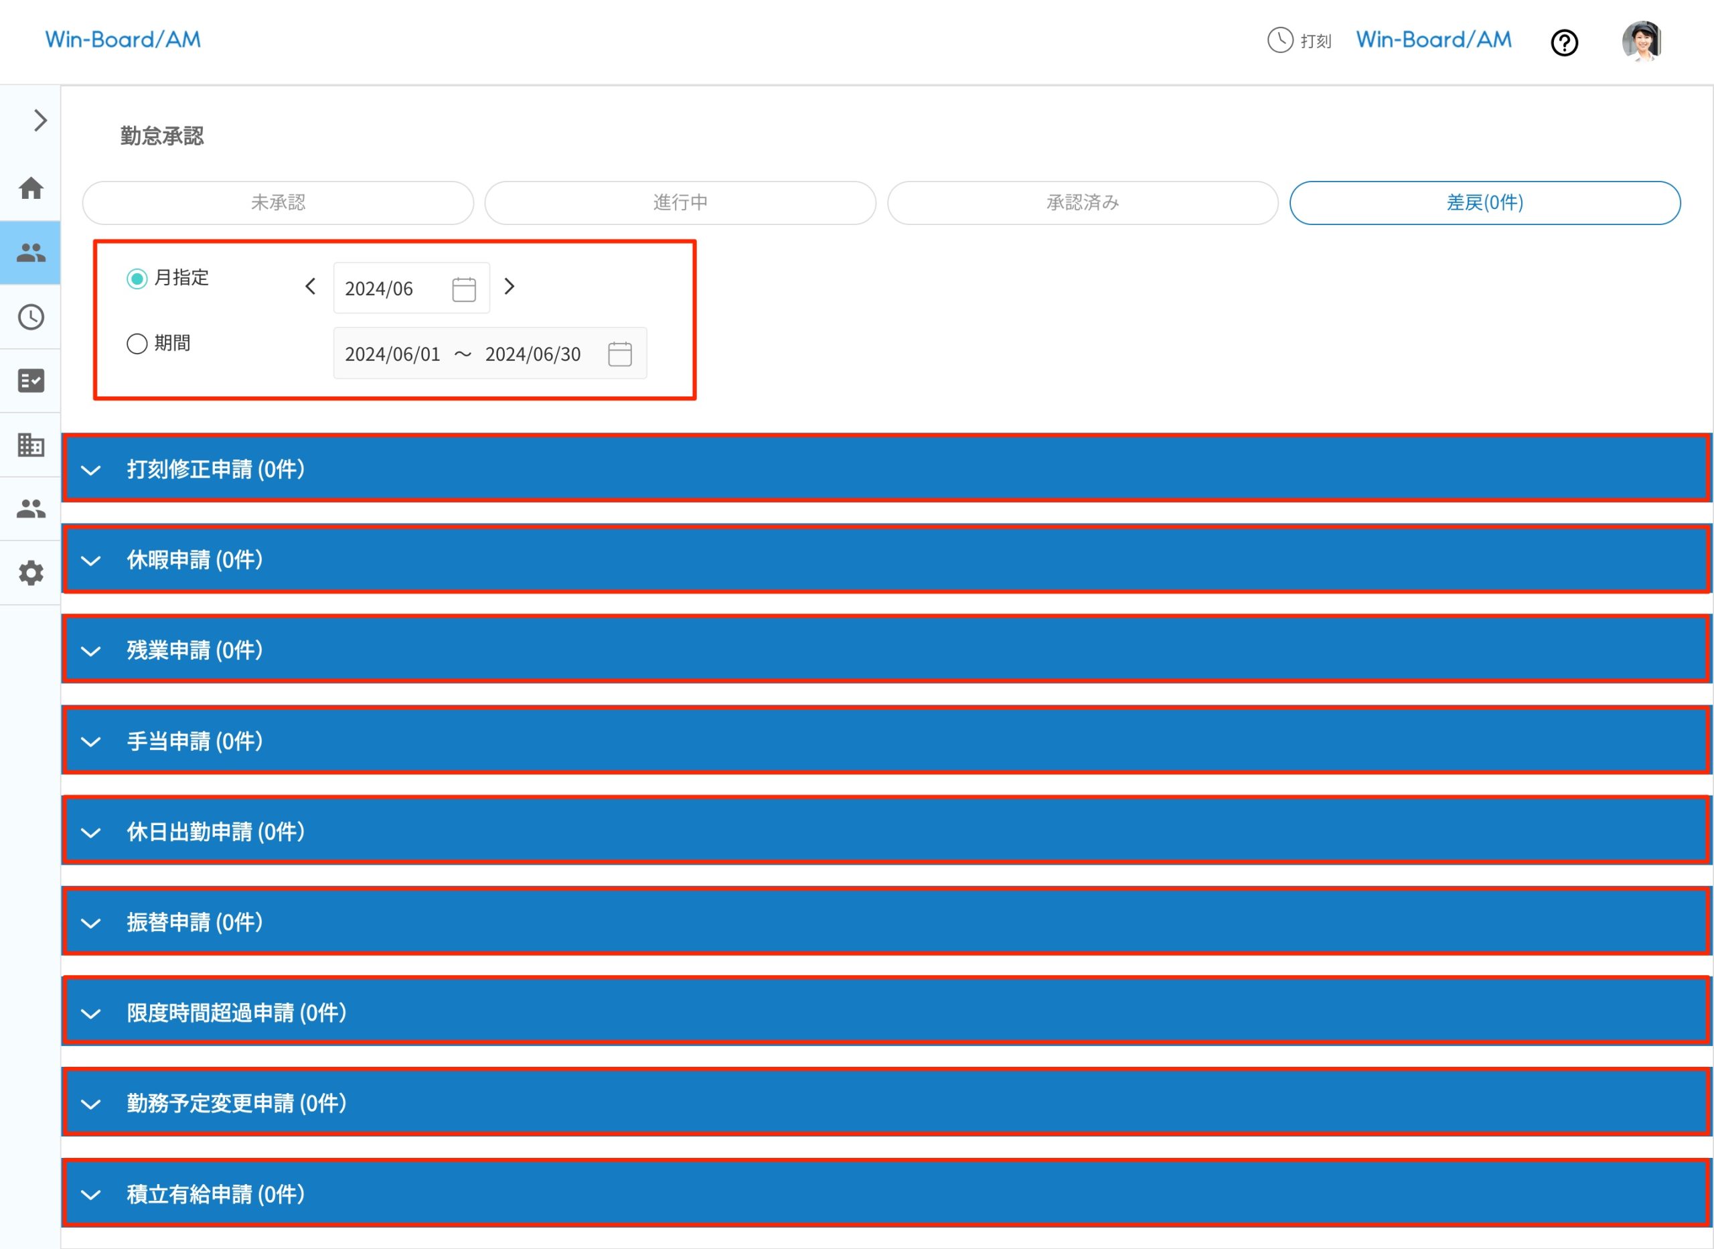Viewport: 1714px width, 1249px height.
Task: Switch to the 承認済み tab
Action: click(1082, 203)
